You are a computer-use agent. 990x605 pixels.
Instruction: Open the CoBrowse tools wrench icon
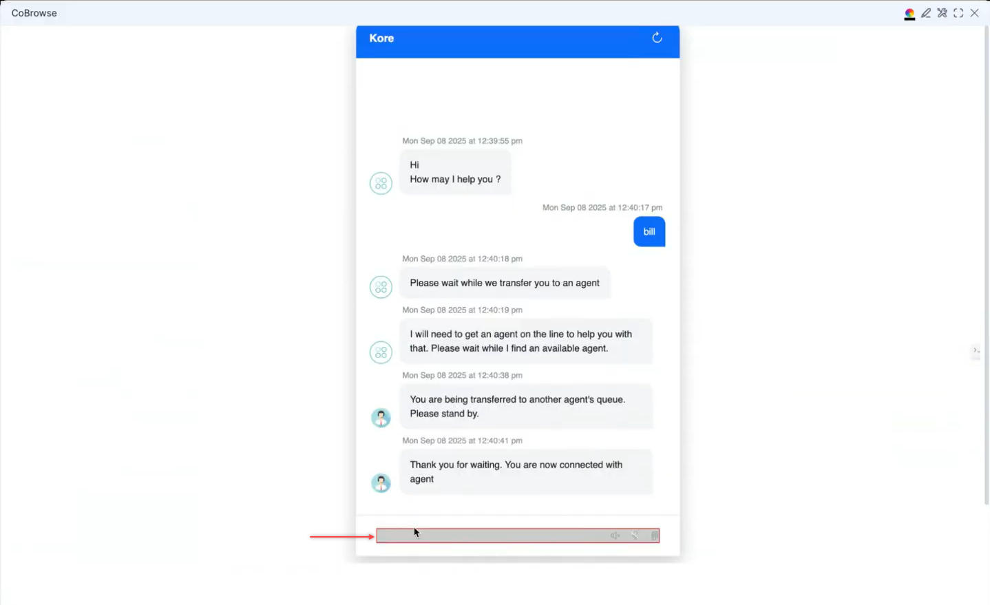tap(942, 13)
